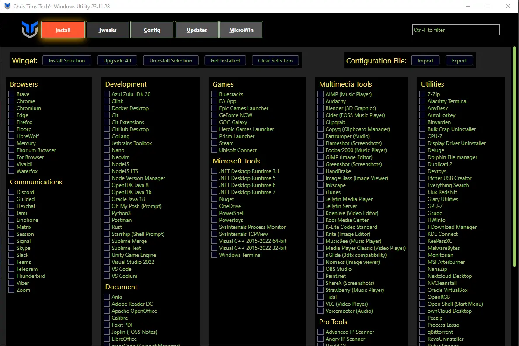Viewport: 519px width, 346px height.
Task: Enable Visual Studio 2022 checkbox
Action: tap(107, 262)
